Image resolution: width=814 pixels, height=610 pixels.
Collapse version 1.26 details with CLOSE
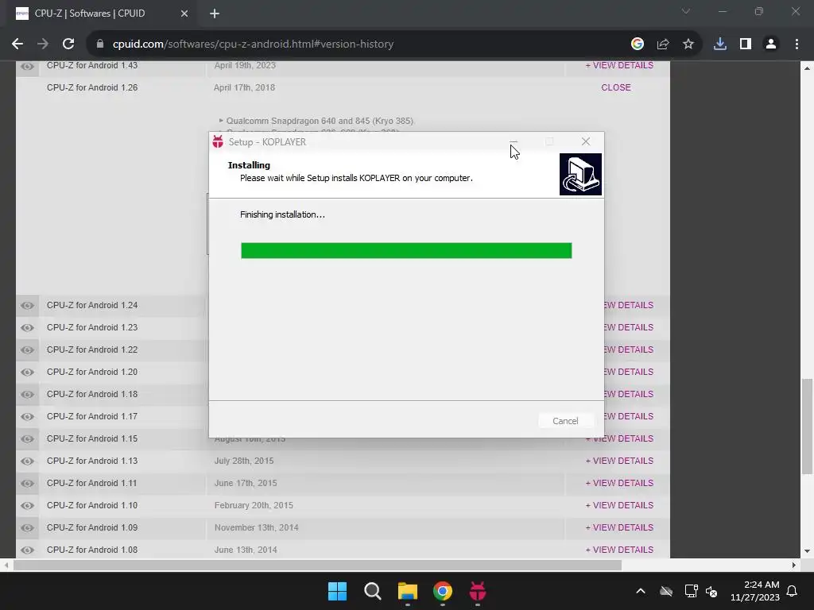tap(616, 87)
